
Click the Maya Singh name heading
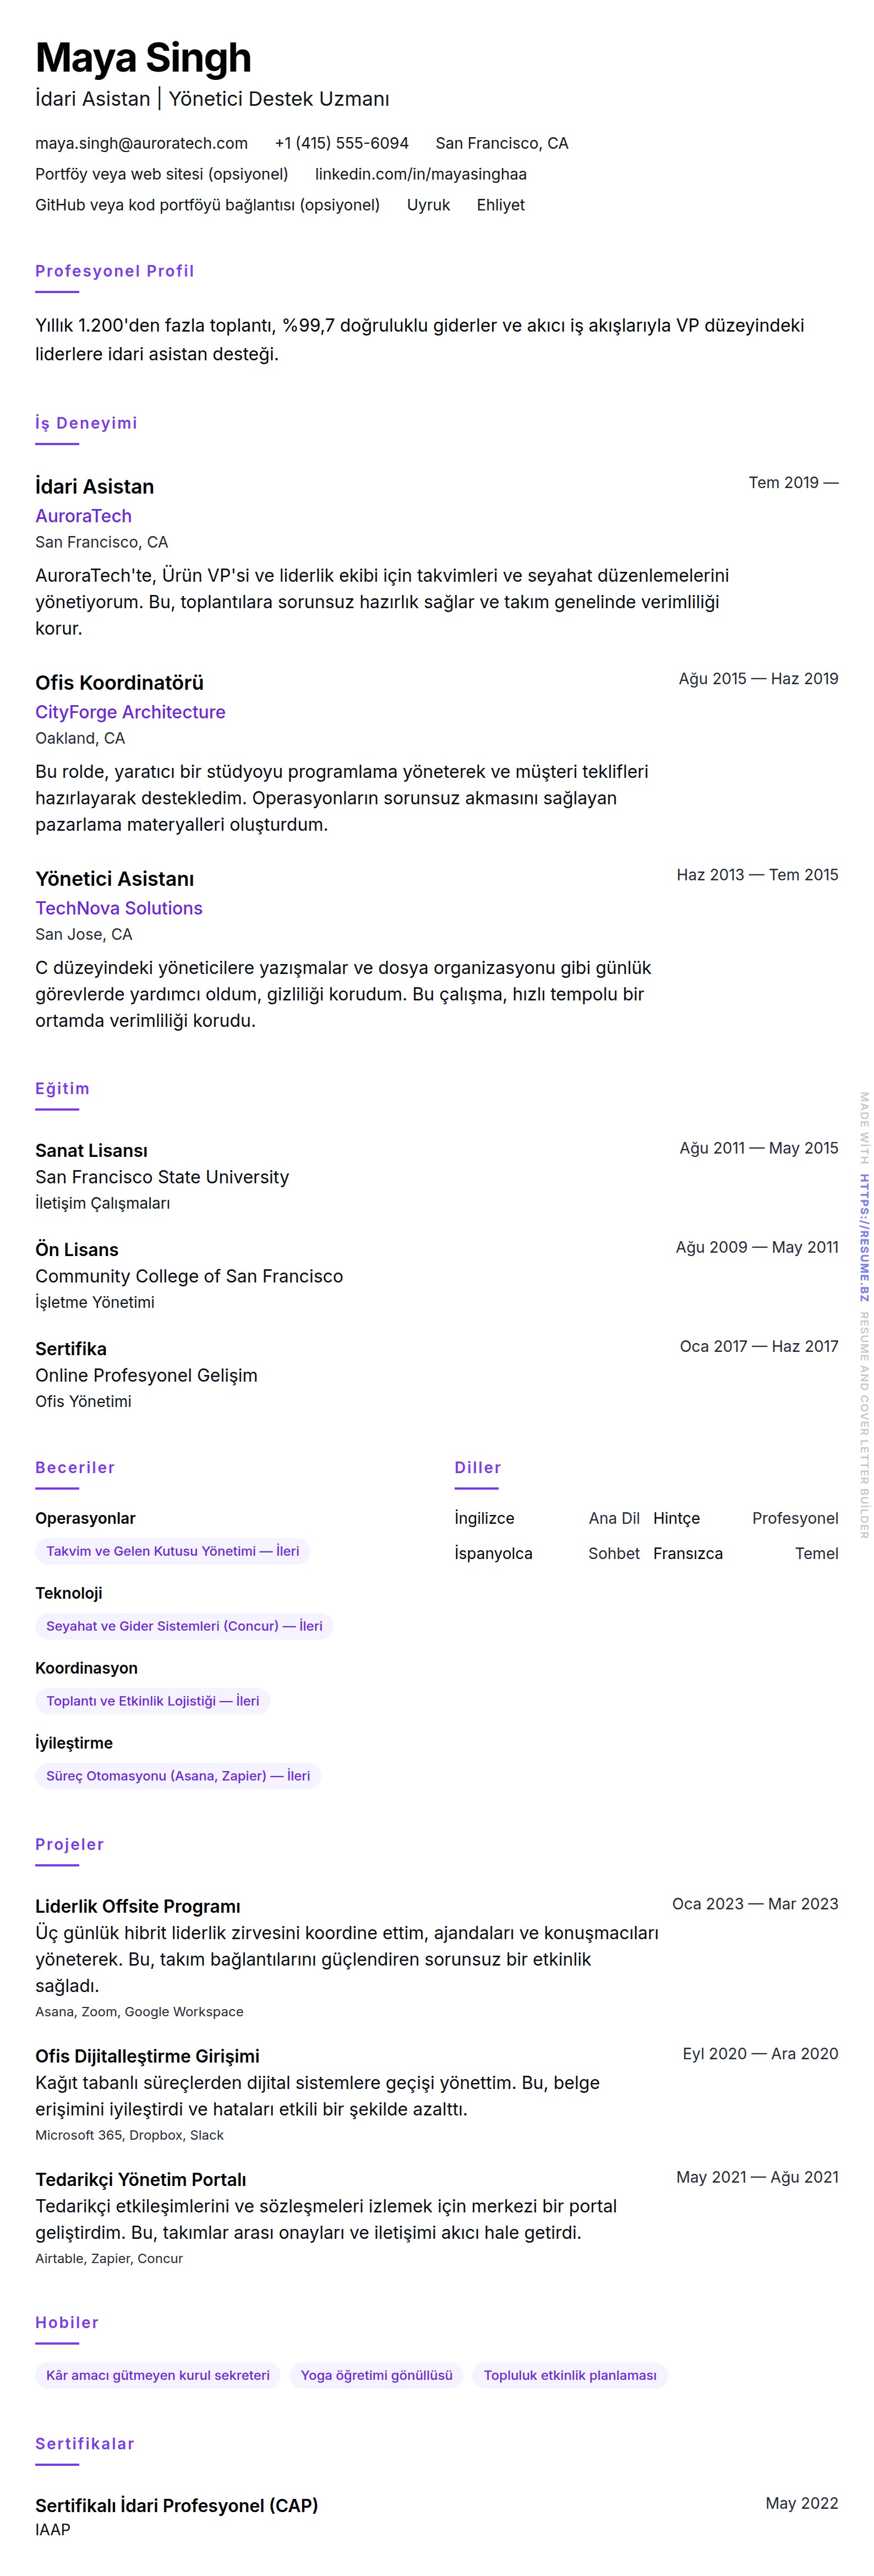click(143, 58)
